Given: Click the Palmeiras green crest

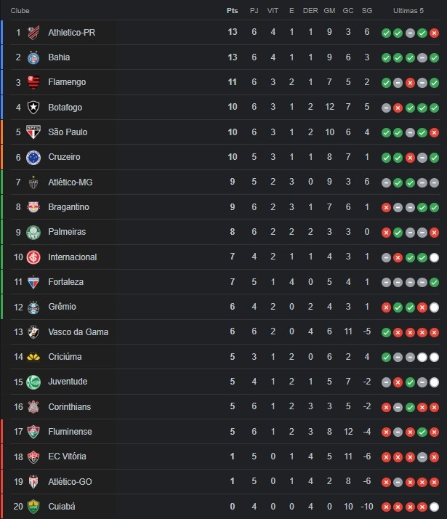Looking at the screenshot, I should 33,232.
